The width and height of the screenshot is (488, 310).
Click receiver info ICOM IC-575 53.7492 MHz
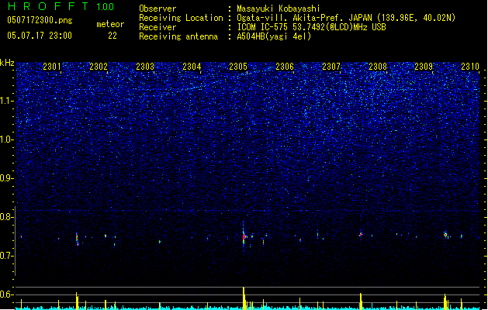(311, 27)
